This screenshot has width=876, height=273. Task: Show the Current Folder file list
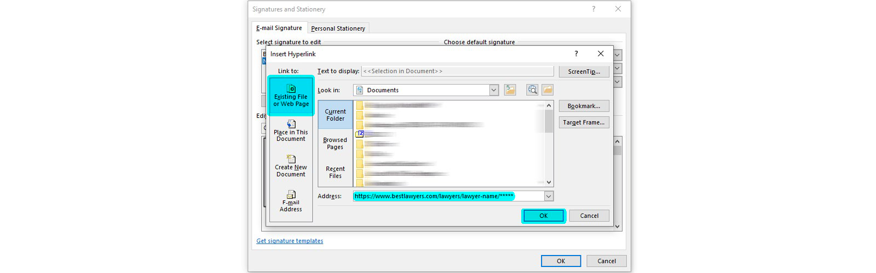335,115
